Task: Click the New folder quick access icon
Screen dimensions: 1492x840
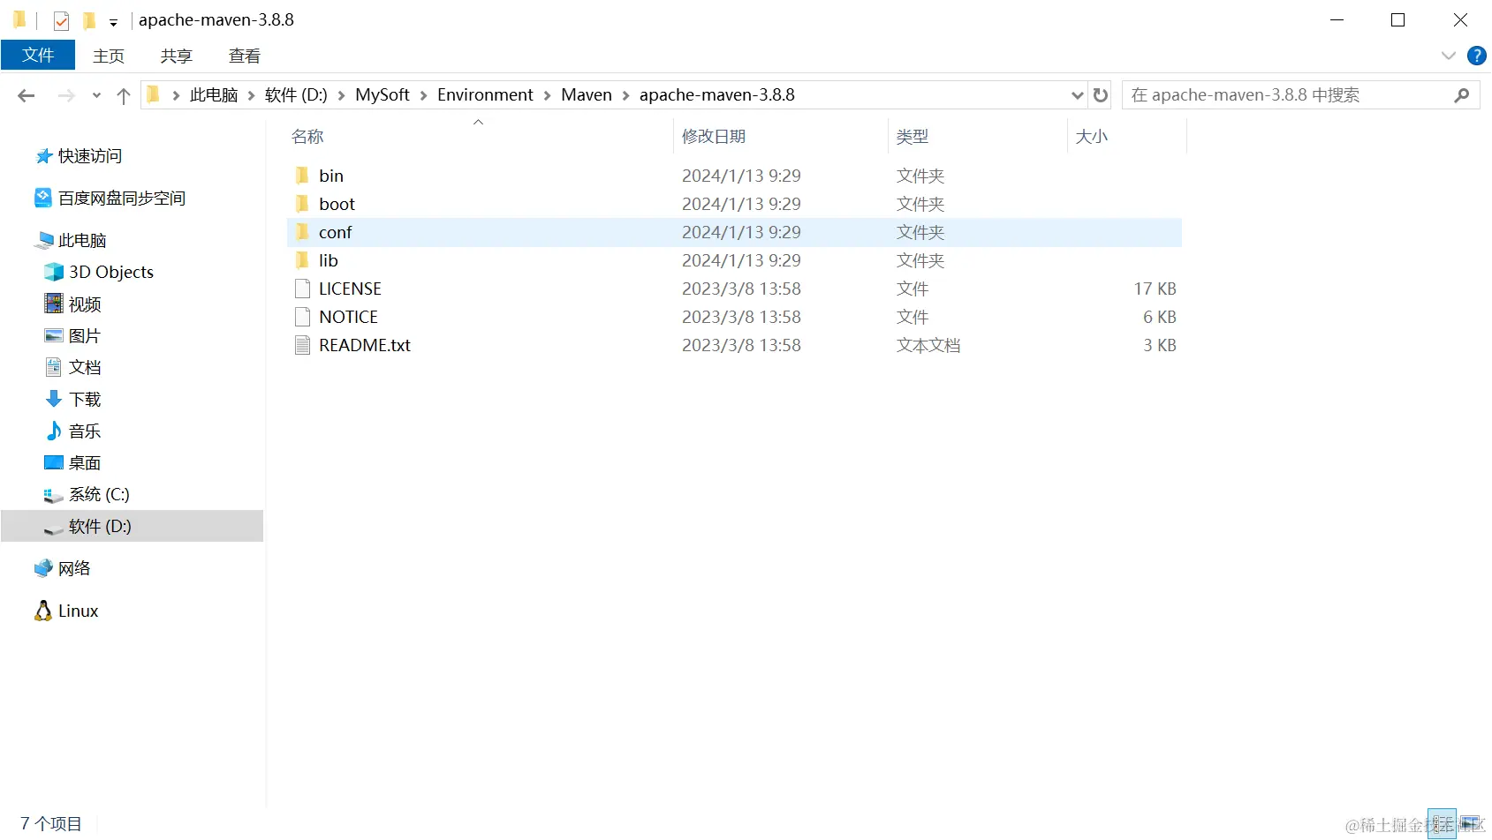Action: [88, 20]
